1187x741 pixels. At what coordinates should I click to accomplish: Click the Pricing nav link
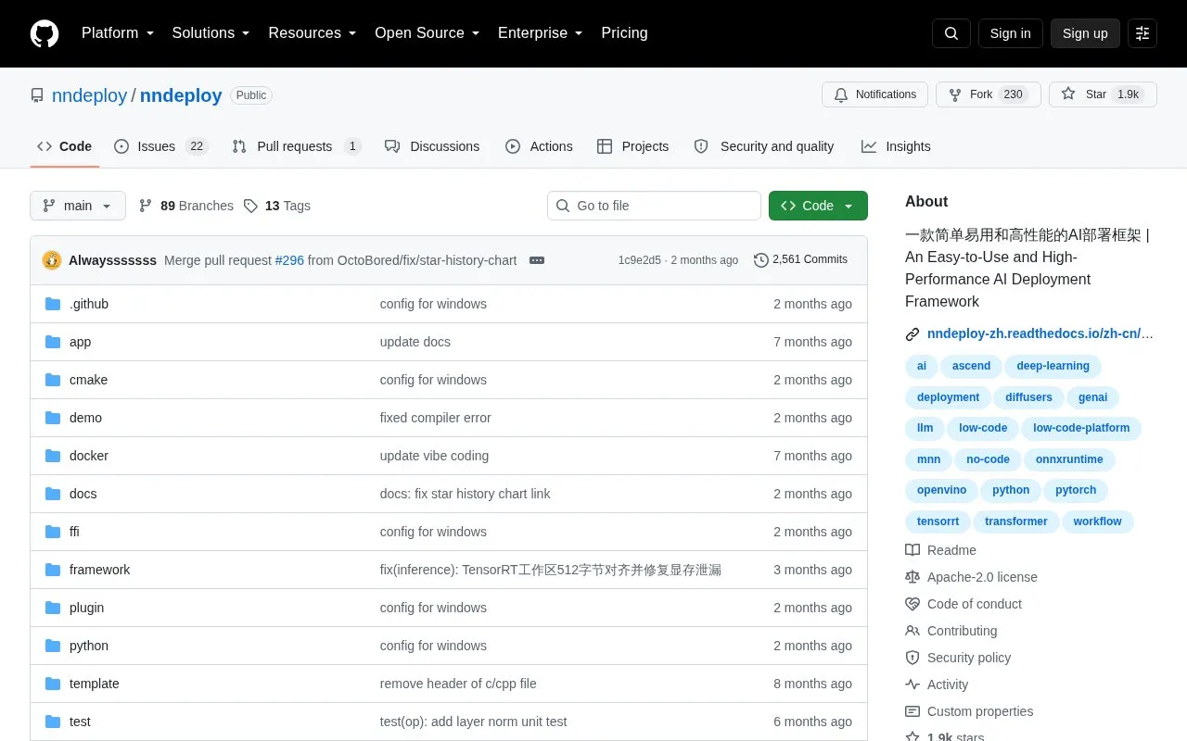point(624,33)
